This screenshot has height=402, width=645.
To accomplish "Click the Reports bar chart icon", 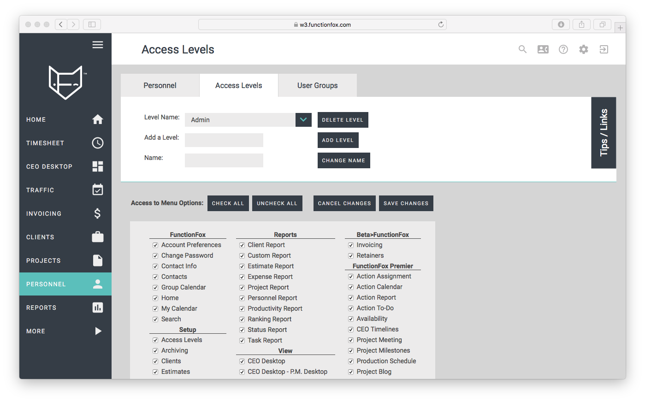I will [98, 307].
